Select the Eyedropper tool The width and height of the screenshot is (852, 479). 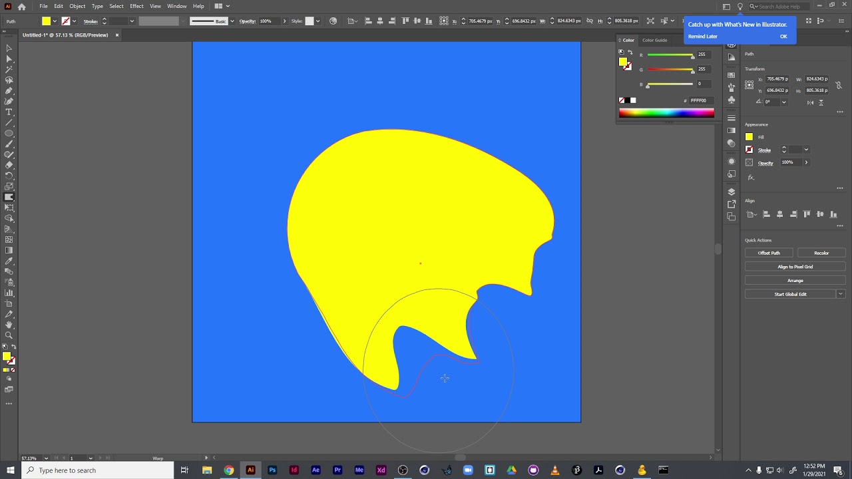[x=9, y=261]
